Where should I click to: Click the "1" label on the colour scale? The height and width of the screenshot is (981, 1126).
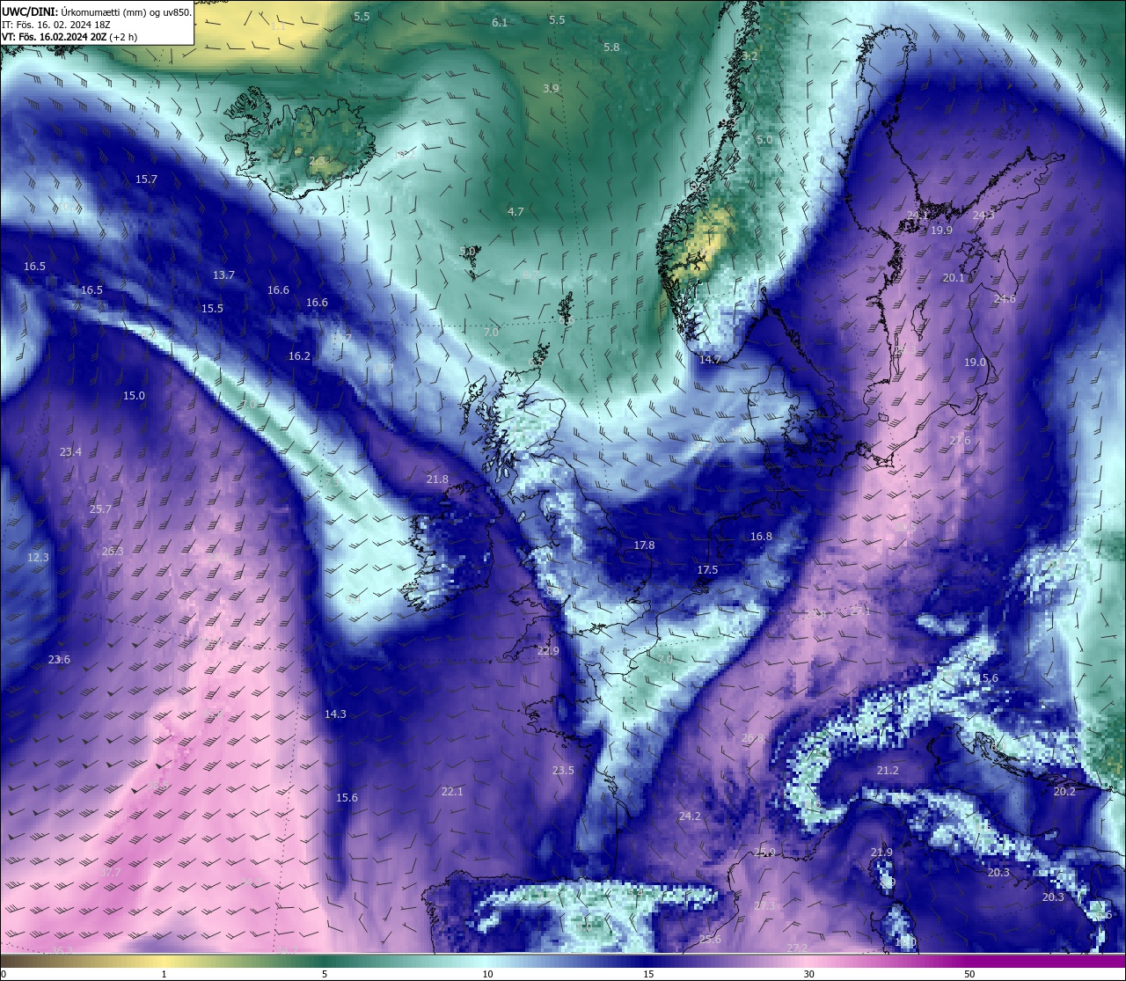click(x=164, y=974)
